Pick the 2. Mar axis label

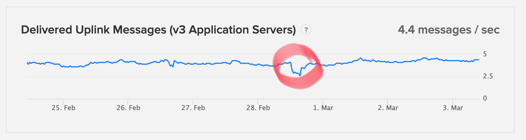coord(388,108)
